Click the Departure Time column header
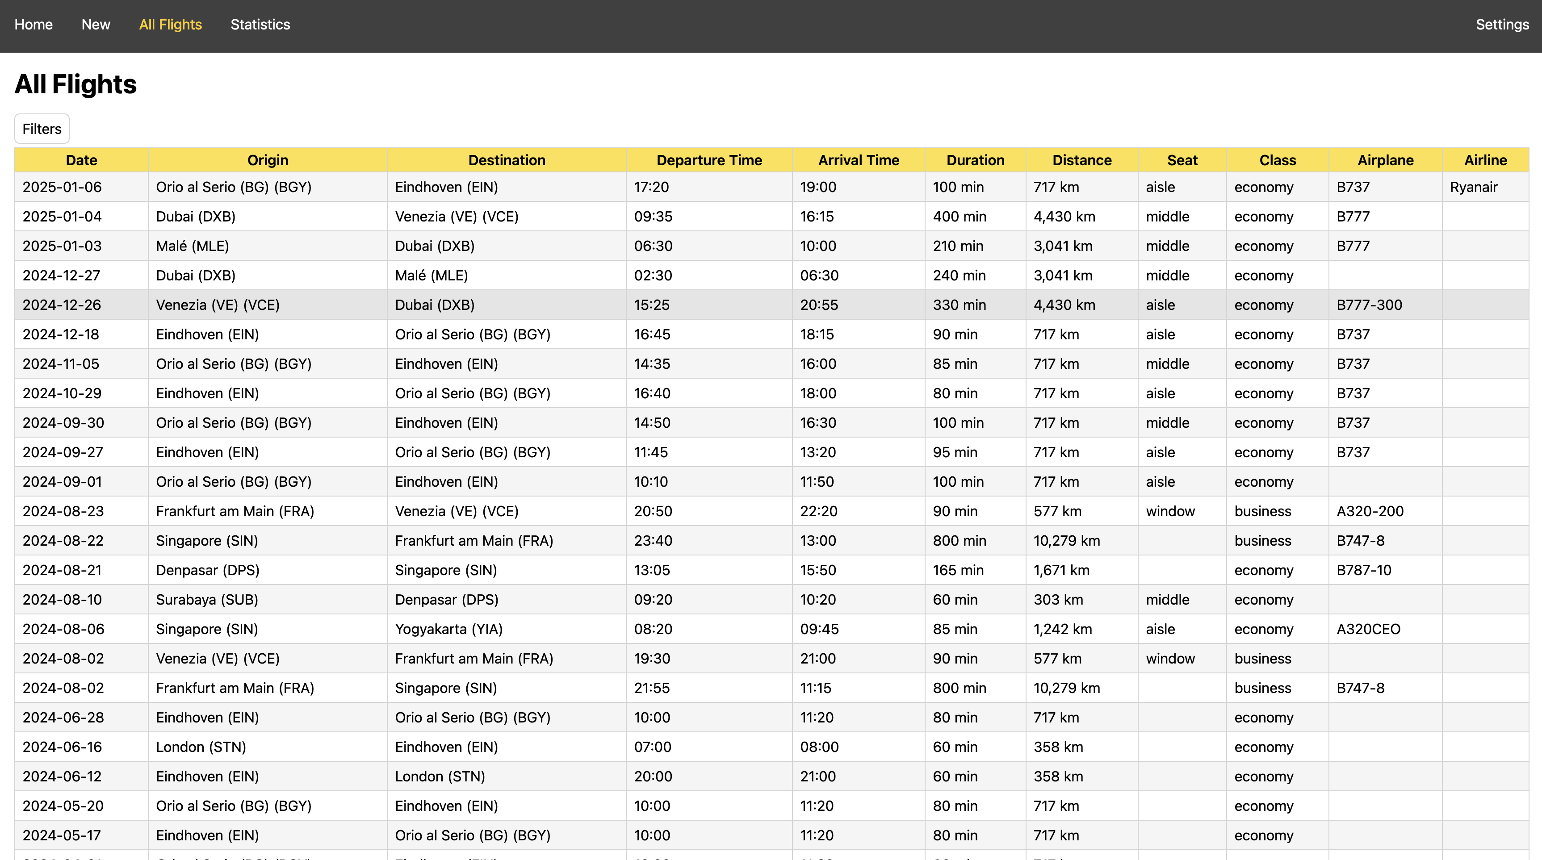 pyautogui.click(x=709, y=160)
